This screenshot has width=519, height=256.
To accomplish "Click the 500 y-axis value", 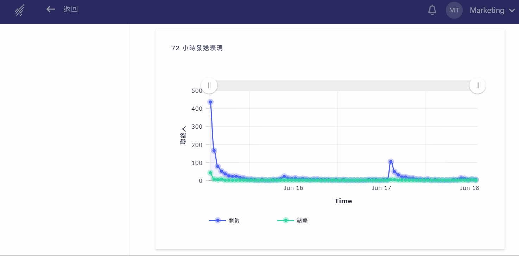I will click(x=197, y=91).
